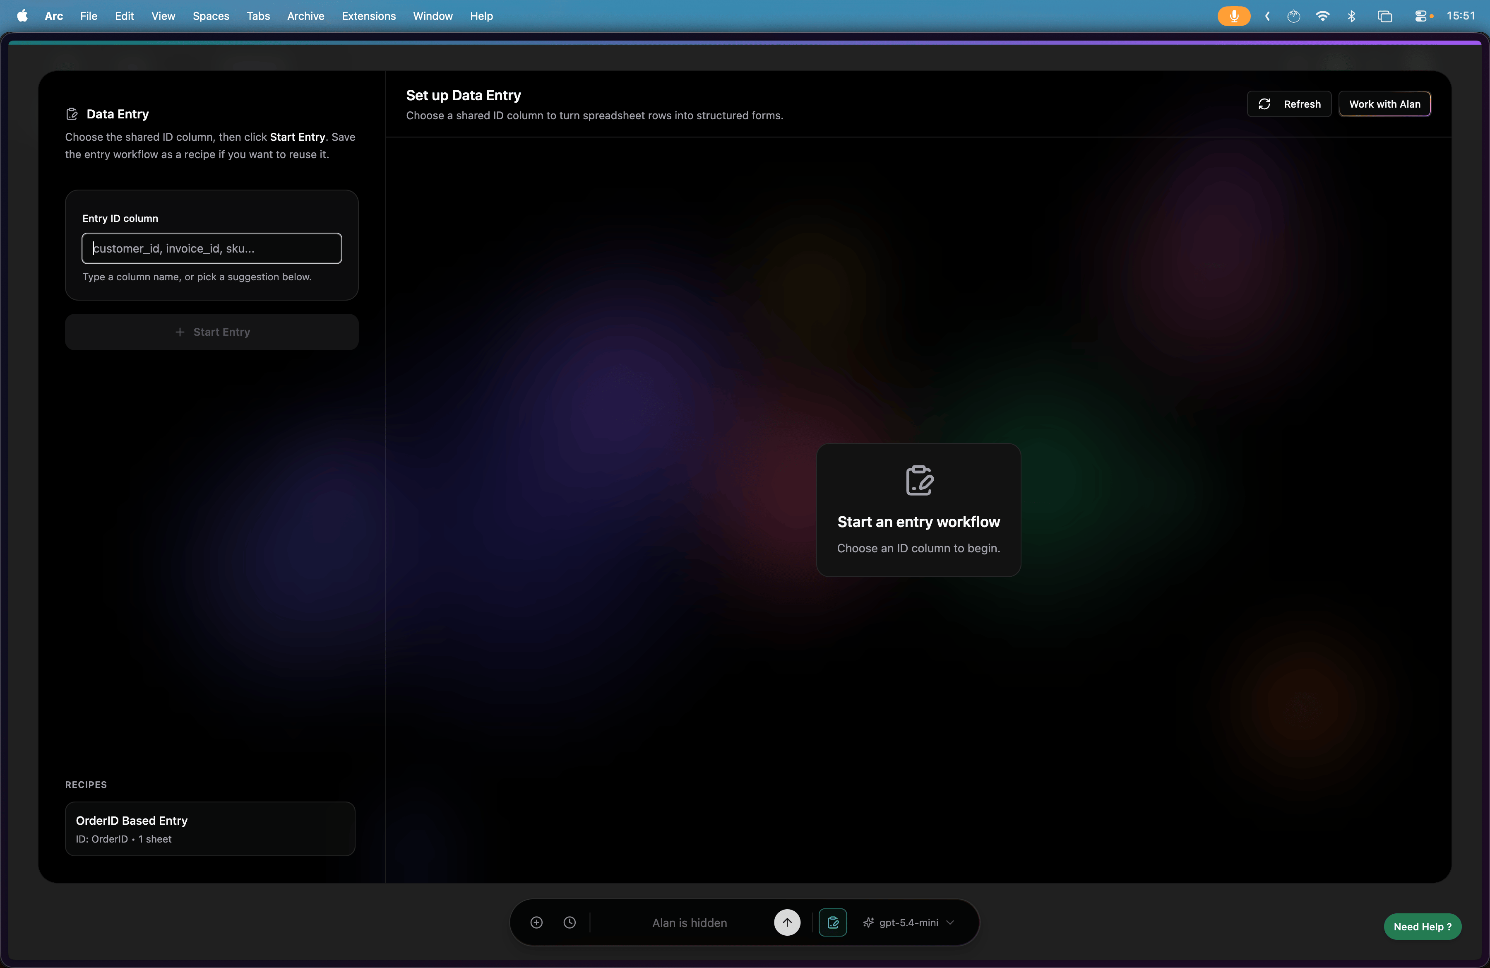
Task: Open the Archive menu
Action: click(305, 16)
